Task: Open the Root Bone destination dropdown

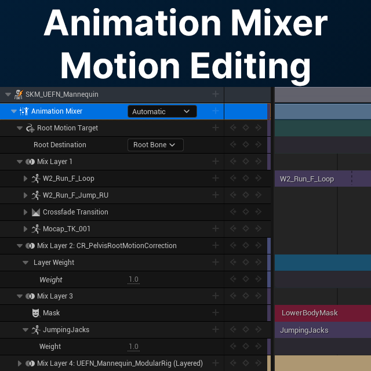Action: pos(155,145)
